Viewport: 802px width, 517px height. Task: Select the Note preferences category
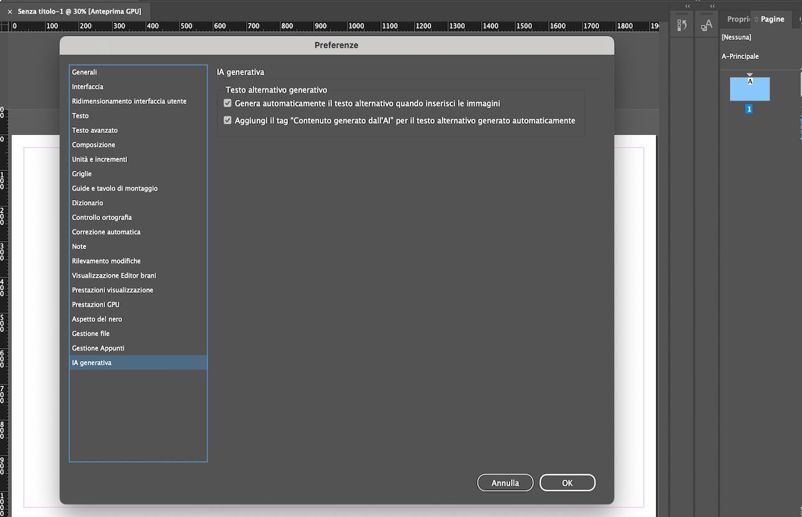point(138,247)
